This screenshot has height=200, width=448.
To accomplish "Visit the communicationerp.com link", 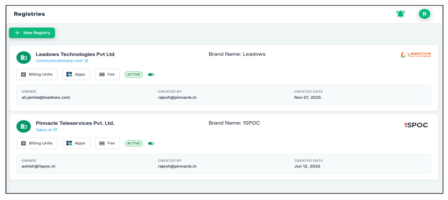I will [x=59, y=61].
